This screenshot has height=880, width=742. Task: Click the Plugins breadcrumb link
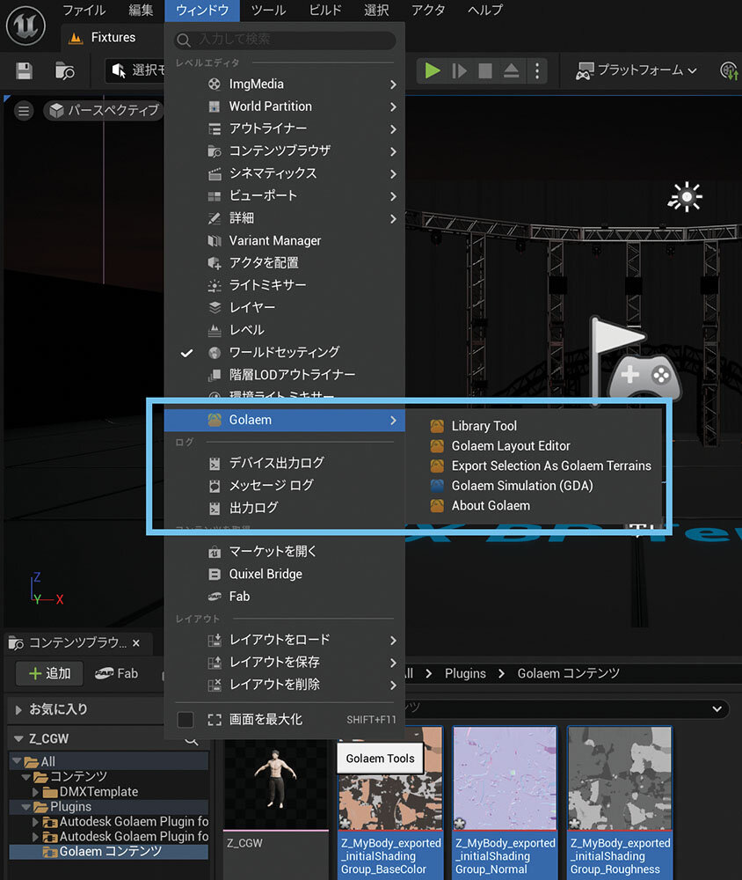pos(465,673)
